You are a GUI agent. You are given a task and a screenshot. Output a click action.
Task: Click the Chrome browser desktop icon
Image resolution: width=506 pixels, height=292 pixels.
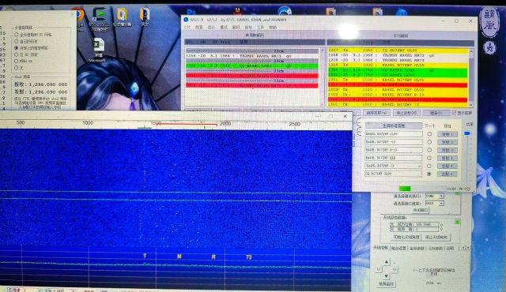[80, 15]
